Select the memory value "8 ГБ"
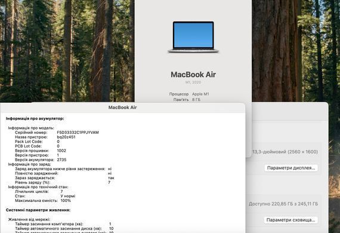The height and width of the screenshot is (233, 340). point(196,99)
